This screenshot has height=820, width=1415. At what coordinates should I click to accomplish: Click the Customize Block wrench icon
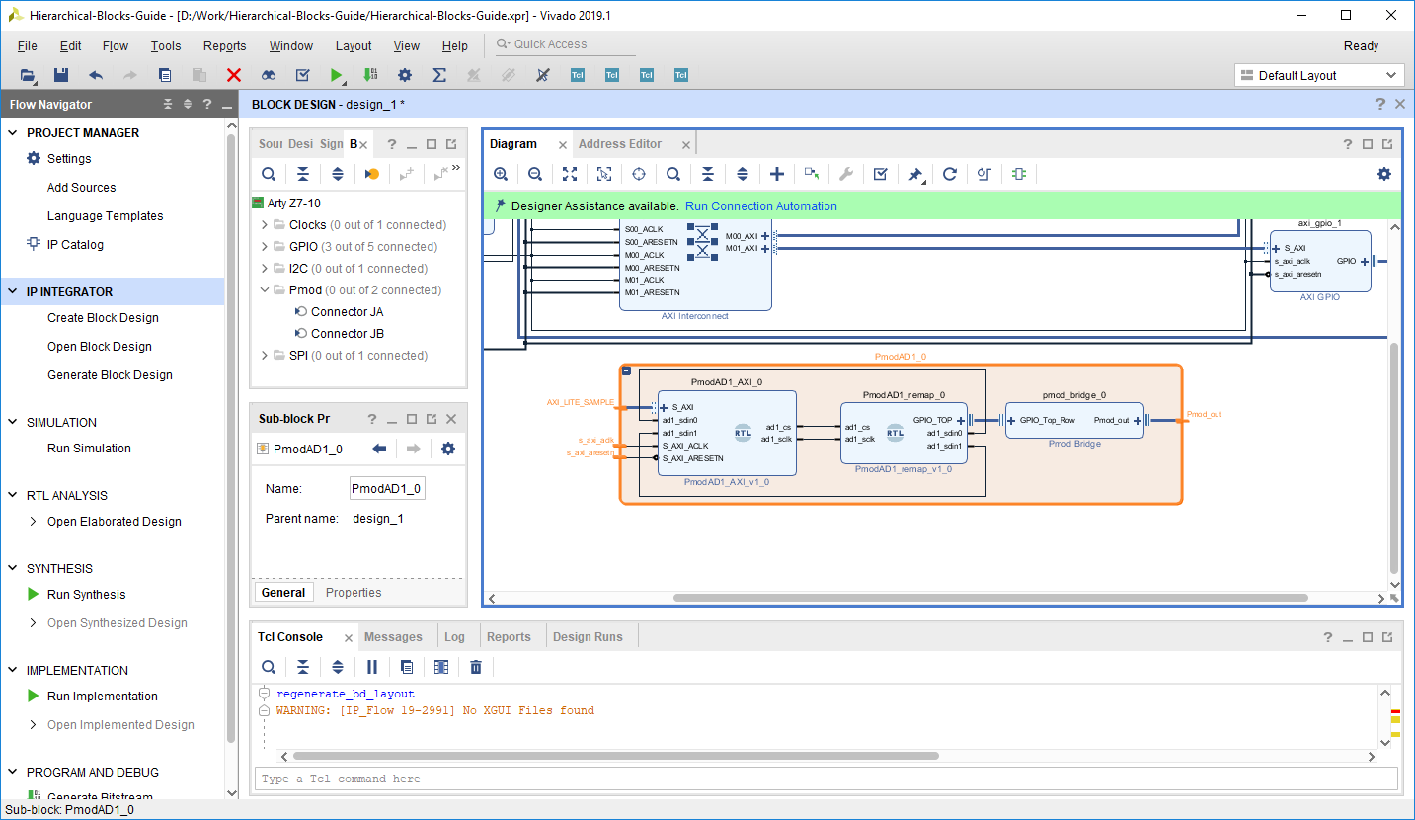(x=846, y=174)
